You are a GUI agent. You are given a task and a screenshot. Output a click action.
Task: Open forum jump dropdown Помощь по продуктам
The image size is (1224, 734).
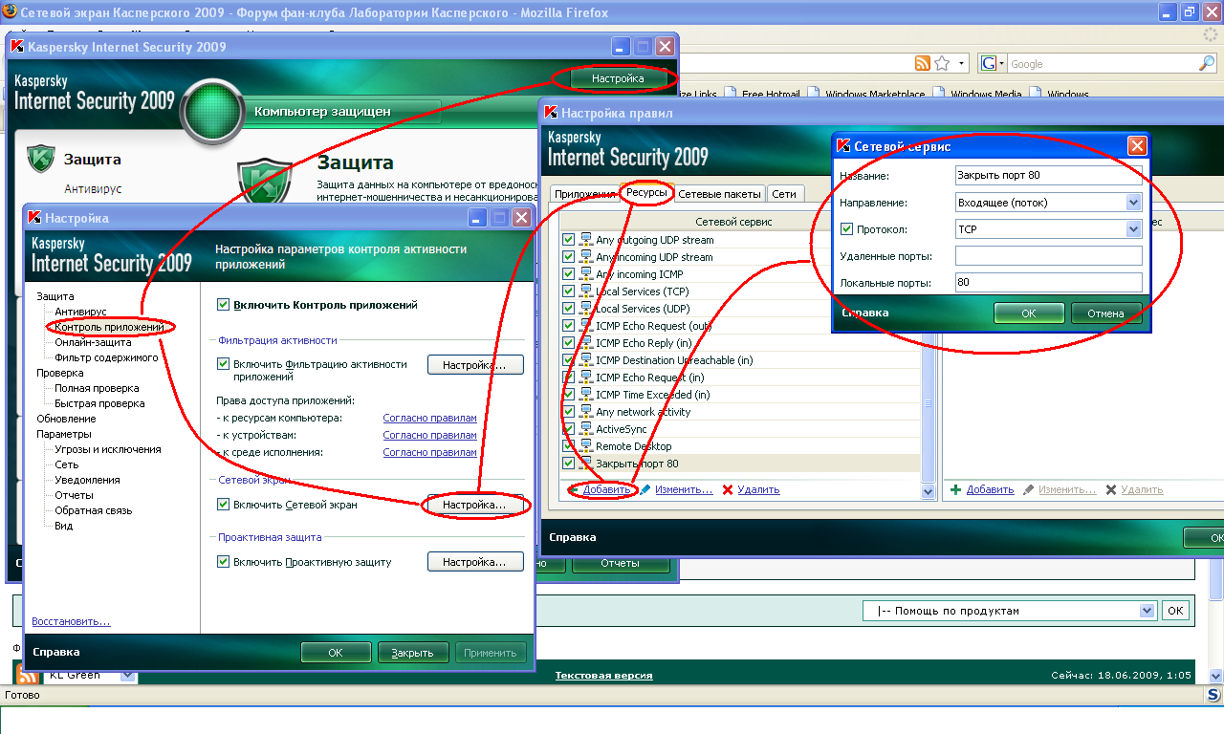coord(1009,611)
